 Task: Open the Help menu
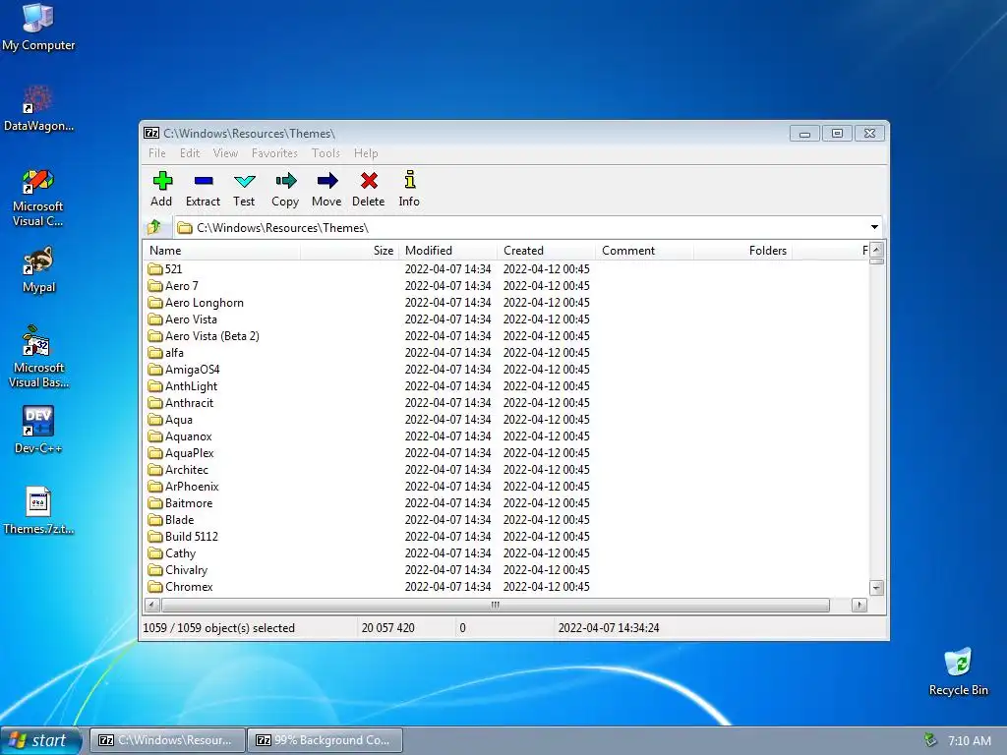point(366,153)
